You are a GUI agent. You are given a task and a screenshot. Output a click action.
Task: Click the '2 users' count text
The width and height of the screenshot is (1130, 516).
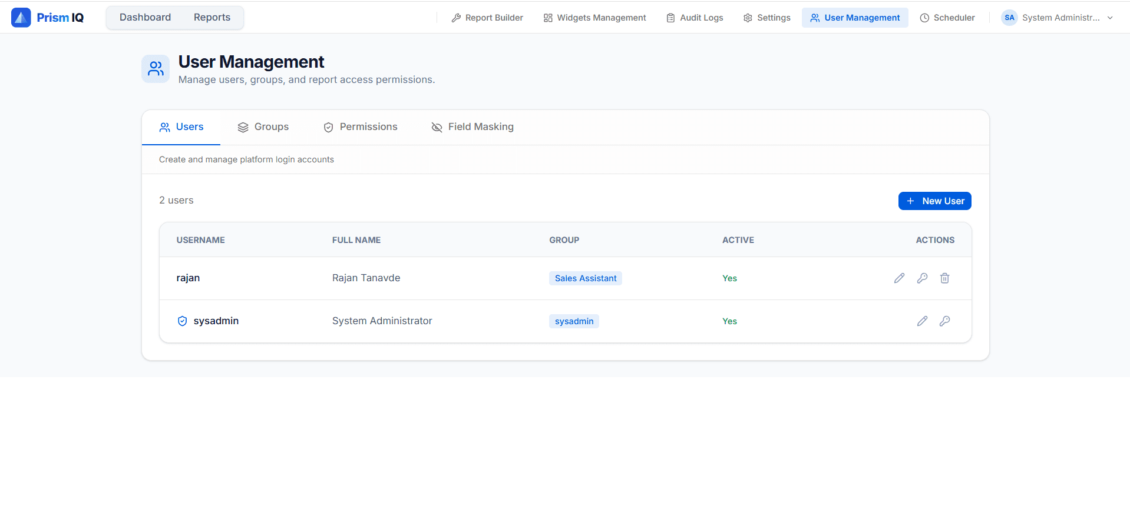pos(176,201)
